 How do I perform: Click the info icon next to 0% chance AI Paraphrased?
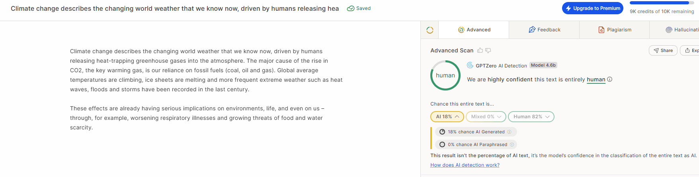tap(512, 144)
